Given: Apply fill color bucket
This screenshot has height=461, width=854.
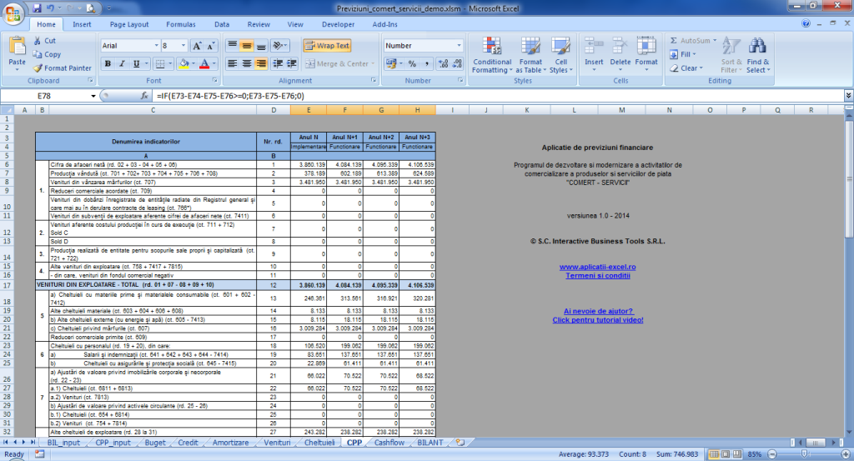Looking at the screenshot, I should 183,63.
